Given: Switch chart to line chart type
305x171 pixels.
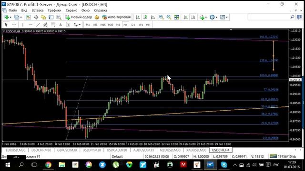Looking at the screenshot, I should click(x=153, y=17).
